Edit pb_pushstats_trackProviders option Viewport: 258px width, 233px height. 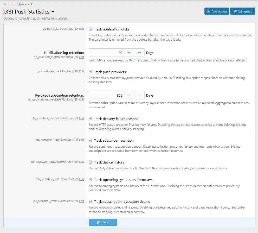[x=81, y=72]
